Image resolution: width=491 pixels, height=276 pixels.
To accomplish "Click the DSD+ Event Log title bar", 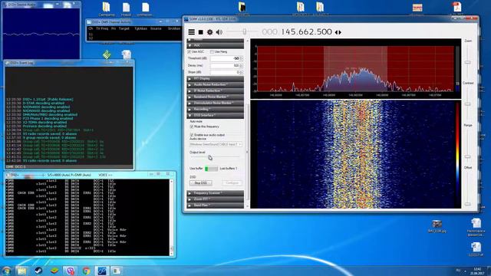I will (69, 63).
